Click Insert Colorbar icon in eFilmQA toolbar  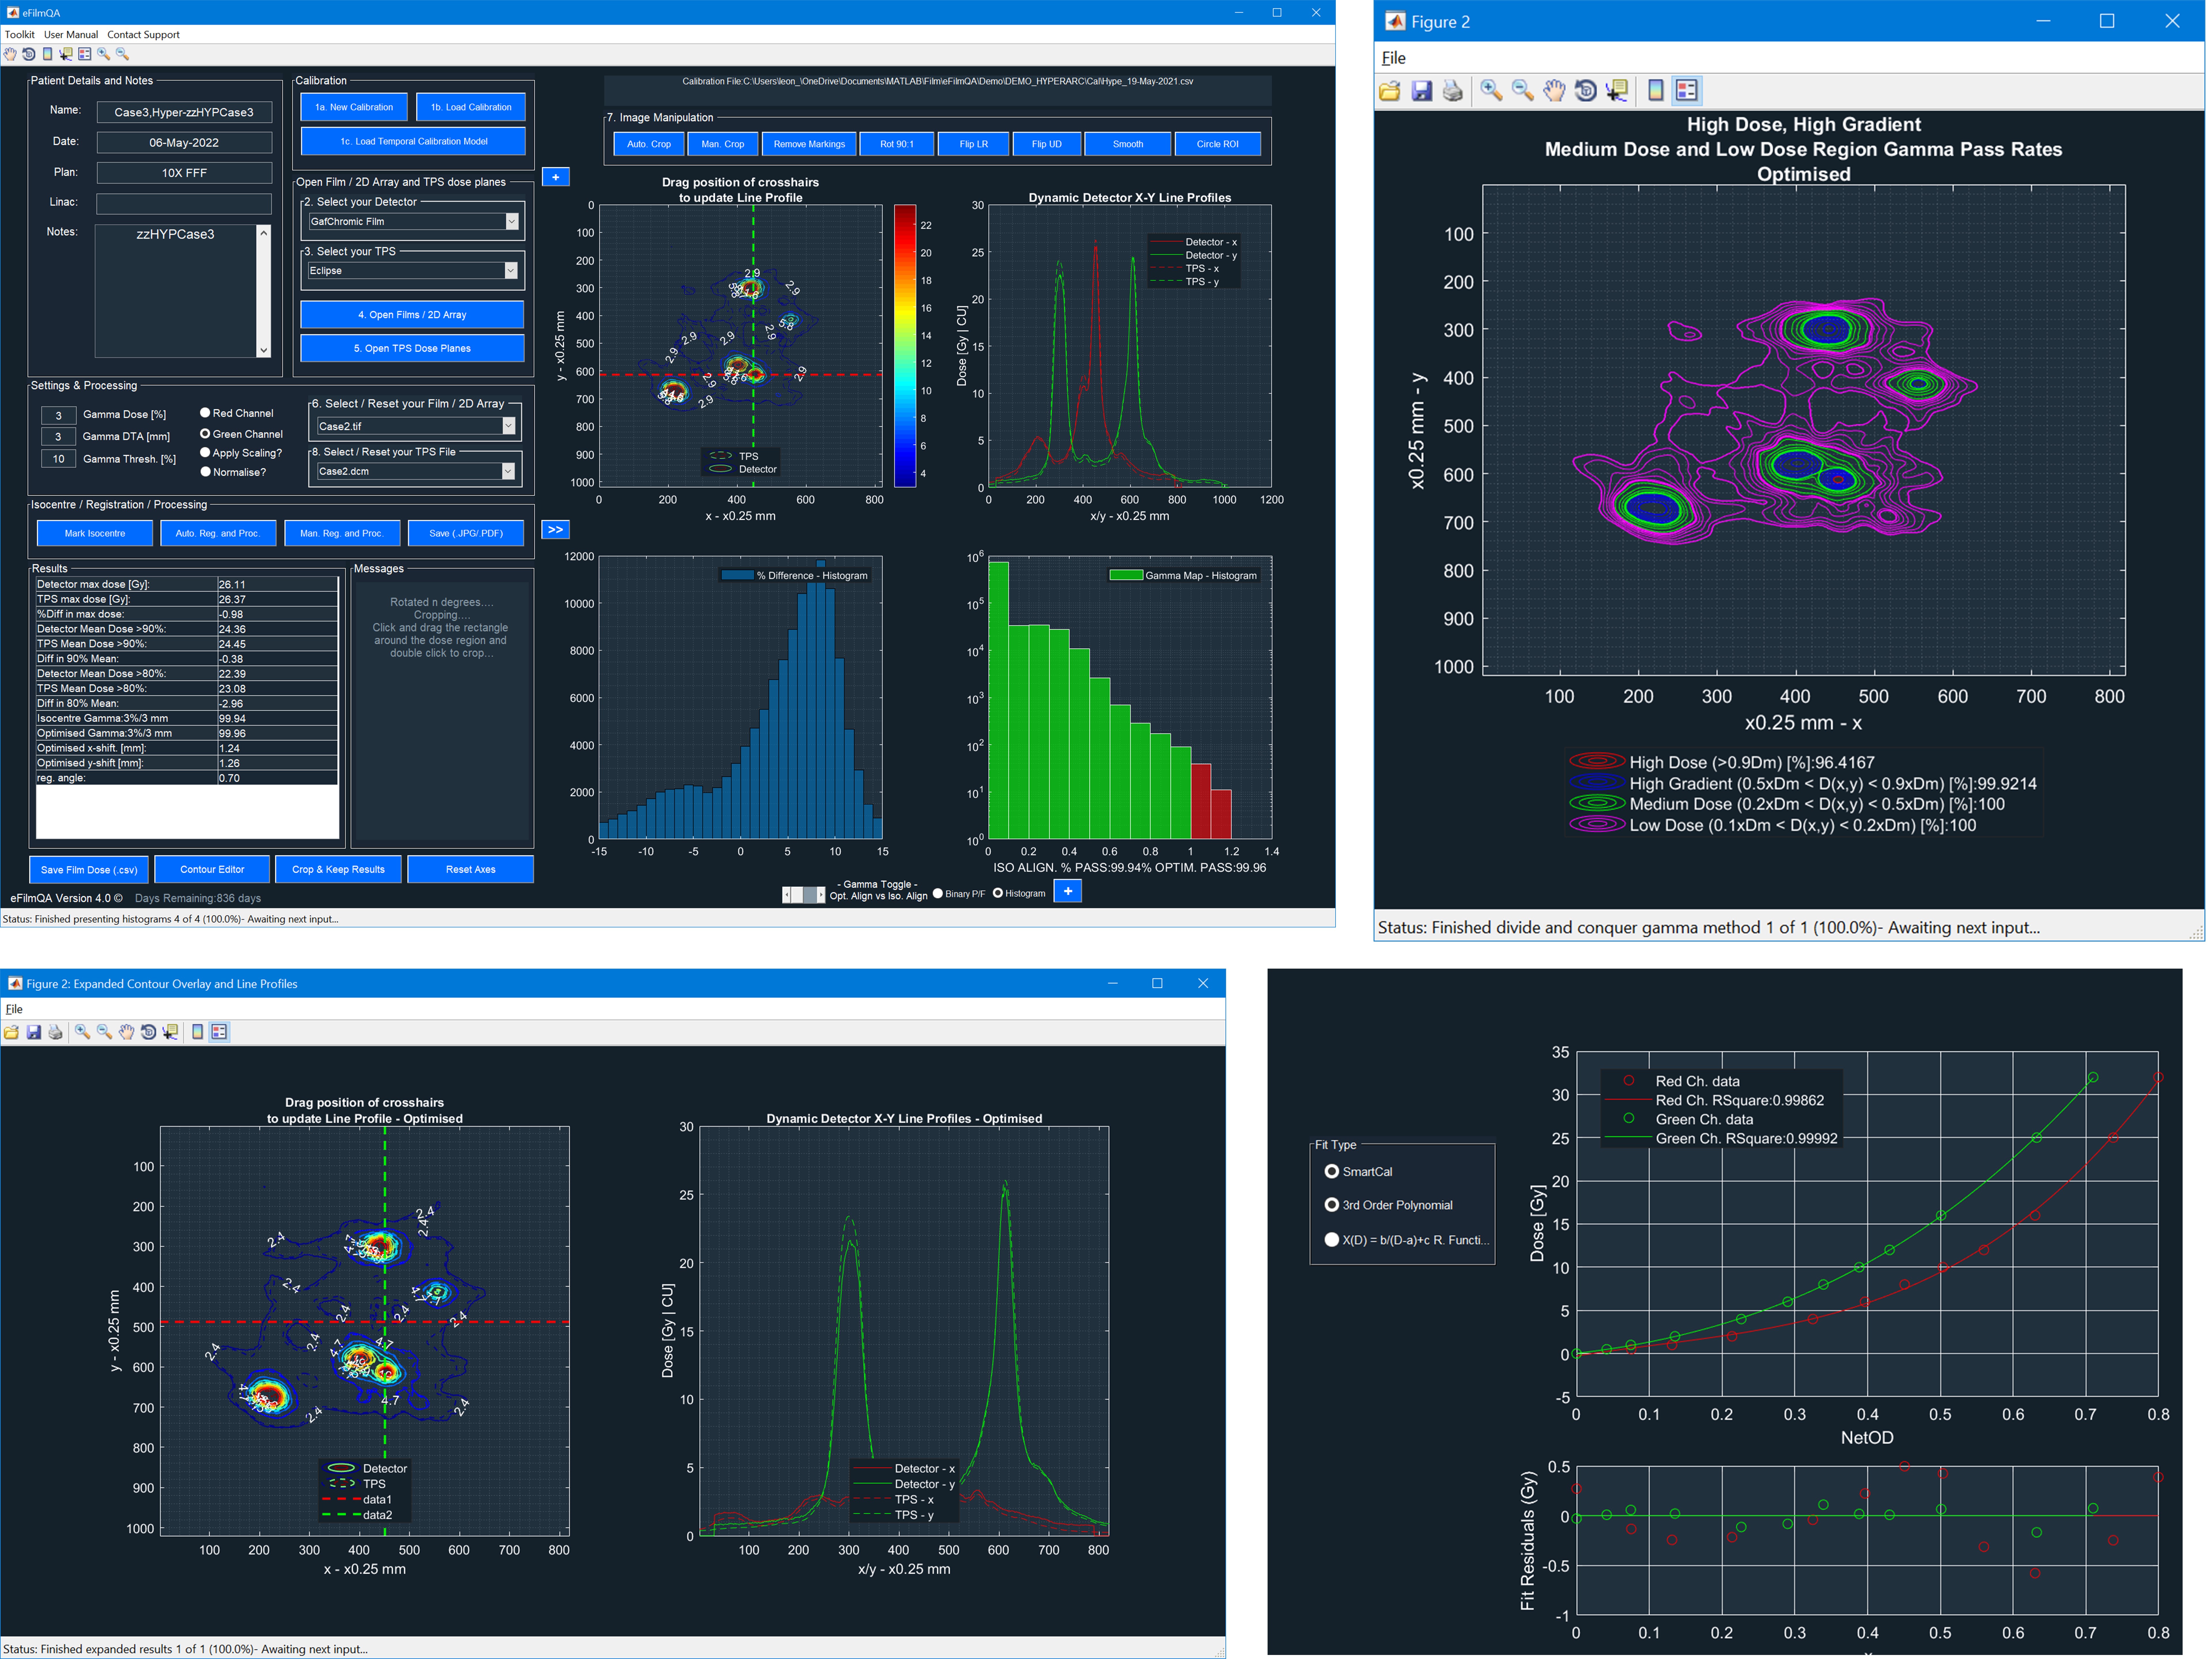(x=47, y=54)
